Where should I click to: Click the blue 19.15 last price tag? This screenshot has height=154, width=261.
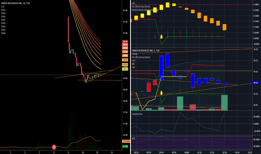[x=255, y=83]
